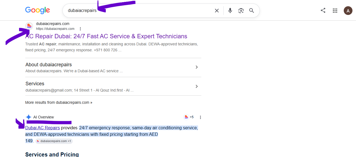356x157 pixels.
Task: Open About dubaiacrepairs sitelink
Action: 48,65
